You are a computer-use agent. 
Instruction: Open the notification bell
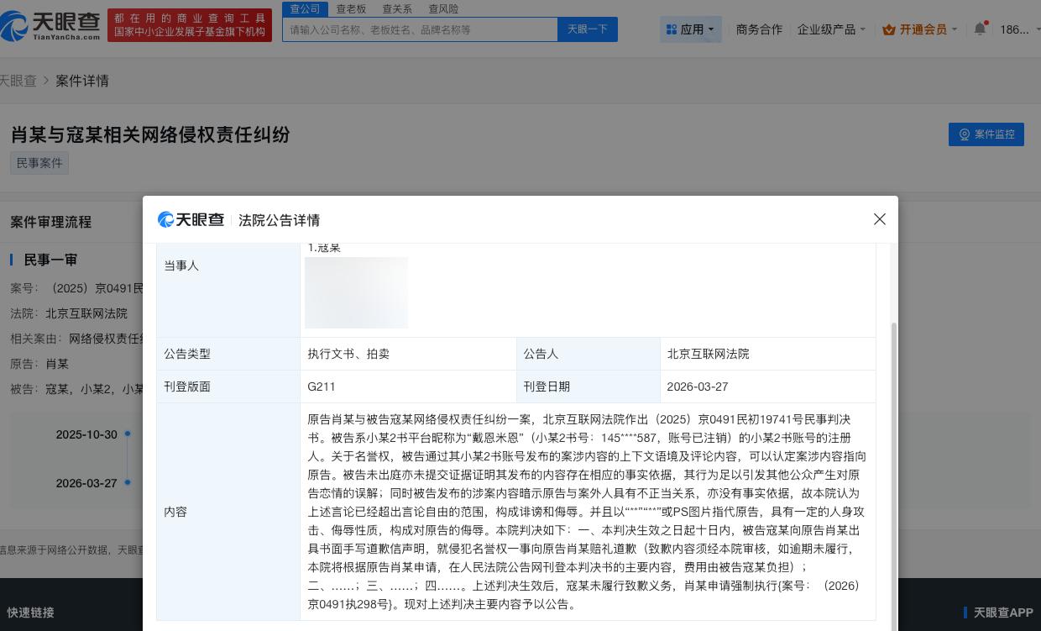[980, 29]
